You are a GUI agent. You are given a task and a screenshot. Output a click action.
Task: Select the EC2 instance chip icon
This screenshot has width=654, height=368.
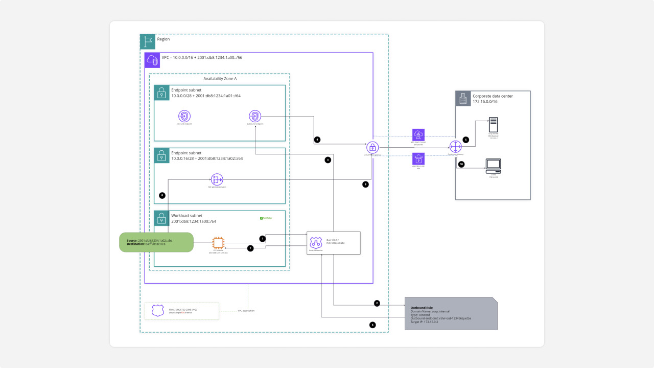[x=218, y=243]
